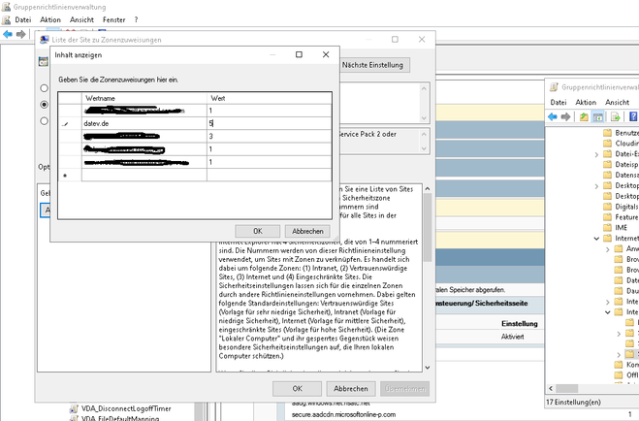Click the Nächste Einstellung button

coord(372,65)
